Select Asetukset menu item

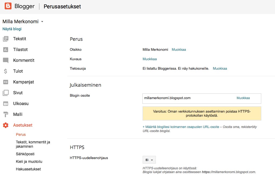coord(23,125)
